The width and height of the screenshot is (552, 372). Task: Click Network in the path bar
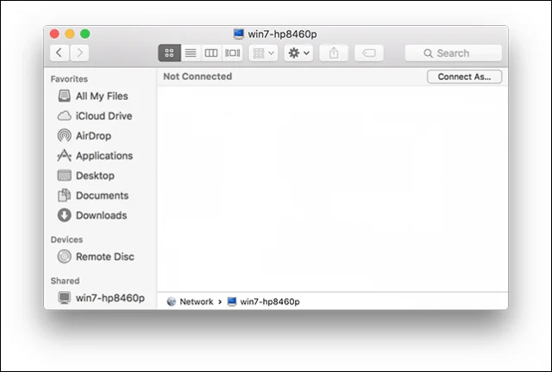[x=190, y=301]
